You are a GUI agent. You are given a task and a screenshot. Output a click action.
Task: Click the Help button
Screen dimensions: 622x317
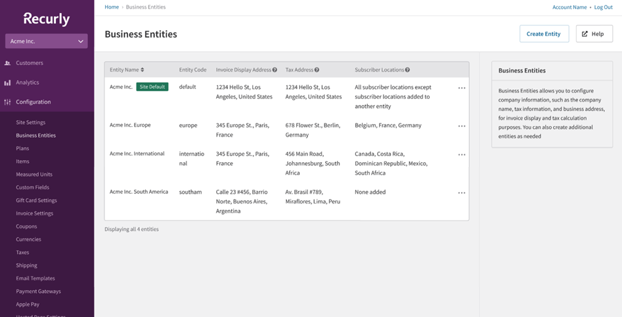[594, 34]
